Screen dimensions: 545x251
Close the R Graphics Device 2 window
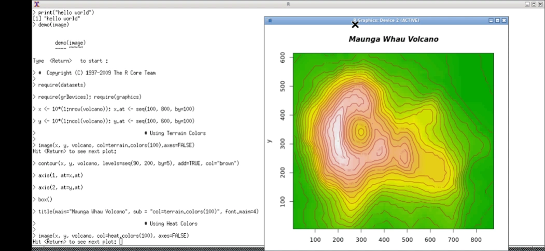pos(504,20)
